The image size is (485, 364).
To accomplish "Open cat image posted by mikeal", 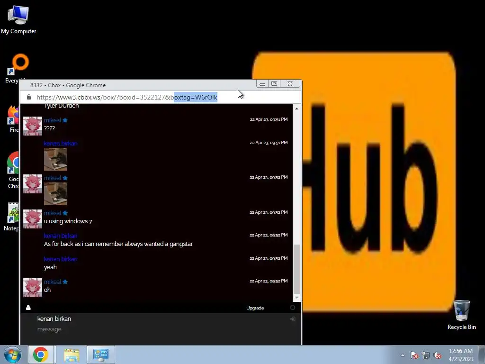I will (x=55, y=194).
